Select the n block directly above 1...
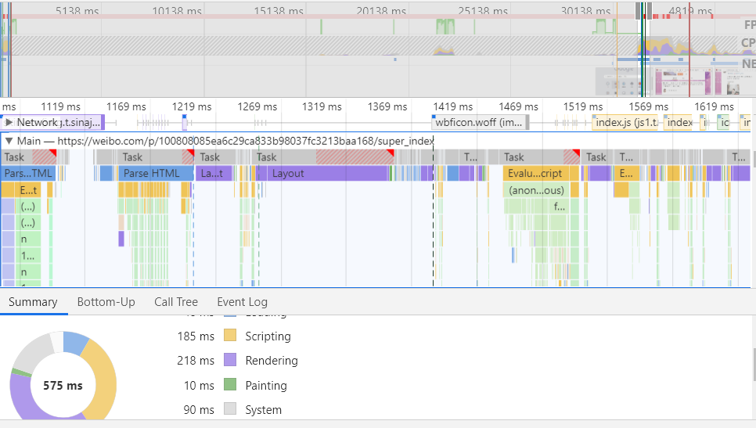 click(x=27, y=239)
